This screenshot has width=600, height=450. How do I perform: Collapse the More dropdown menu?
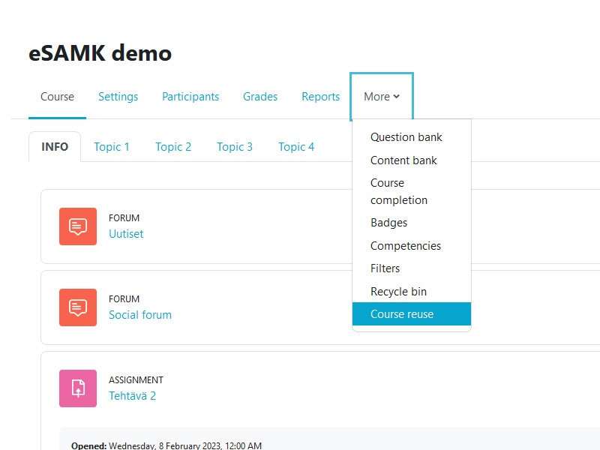point(382,97)
